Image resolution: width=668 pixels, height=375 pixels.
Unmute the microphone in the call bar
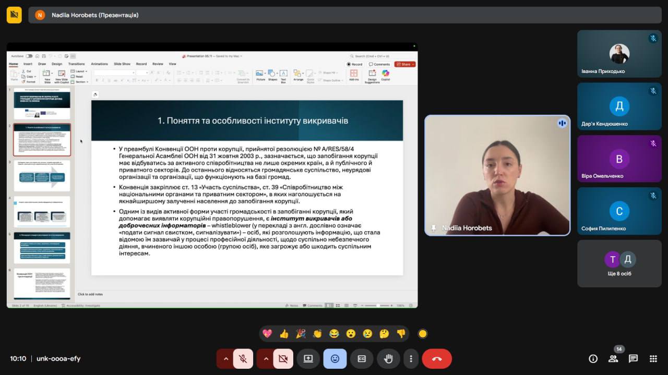243,359
